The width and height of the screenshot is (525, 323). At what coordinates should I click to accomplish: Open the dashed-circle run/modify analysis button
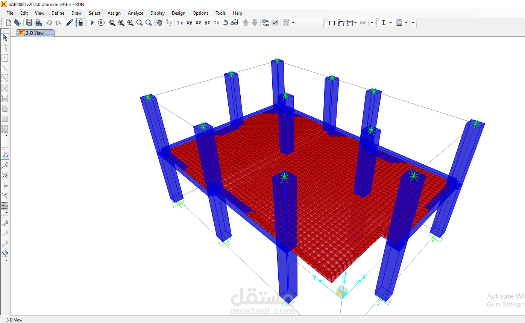[x=101, y=23]
